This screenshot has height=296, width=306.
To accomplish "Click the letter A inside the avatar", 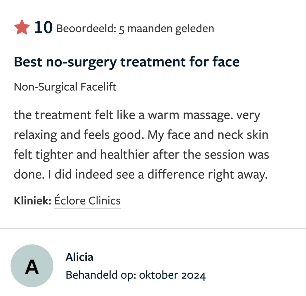I will (x=32, y=267).
